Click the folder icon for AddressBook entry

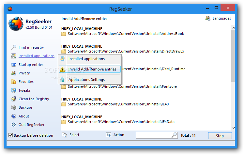(x=64, y=34)
